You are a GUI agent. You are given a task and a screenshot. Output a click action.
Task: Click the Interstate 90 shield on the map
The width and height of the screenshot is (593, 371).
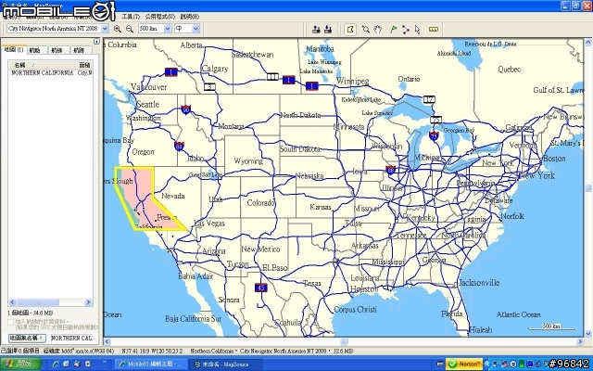point(185,109)
